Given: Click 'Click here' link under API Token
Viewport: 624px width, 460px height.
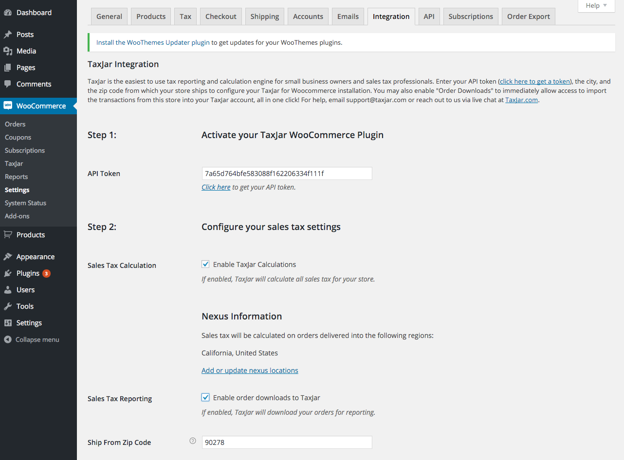Looking at the screenshot, I should (216, 187).
